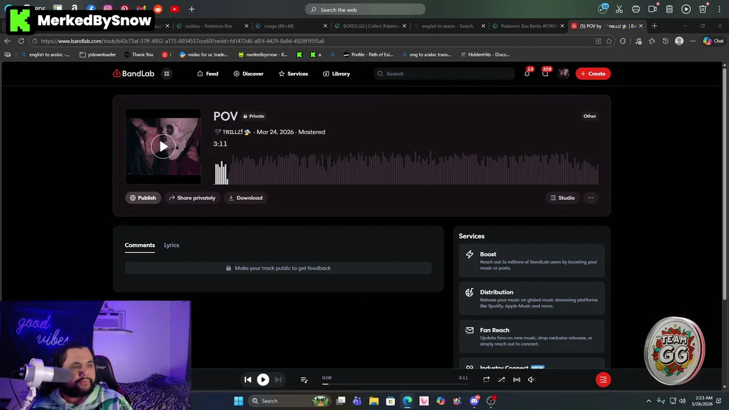Click the Private lock label
Image resolution: width=729 pixels, height=410 pixels.
254,116
